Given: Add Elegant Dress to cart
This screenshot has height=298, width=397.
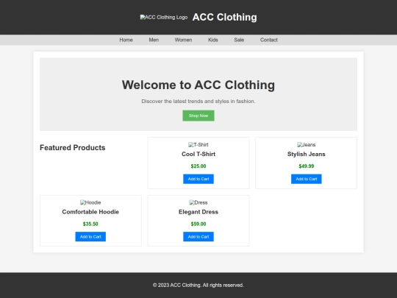Looking at the screenshot, I should click(x=198, y=237).
